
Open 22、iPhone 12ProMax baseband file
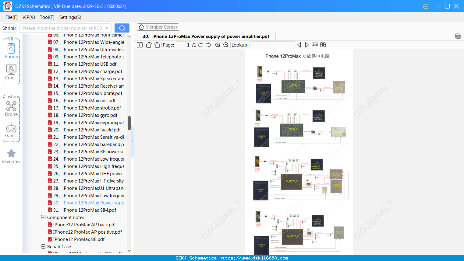click(x=89, y=144)
